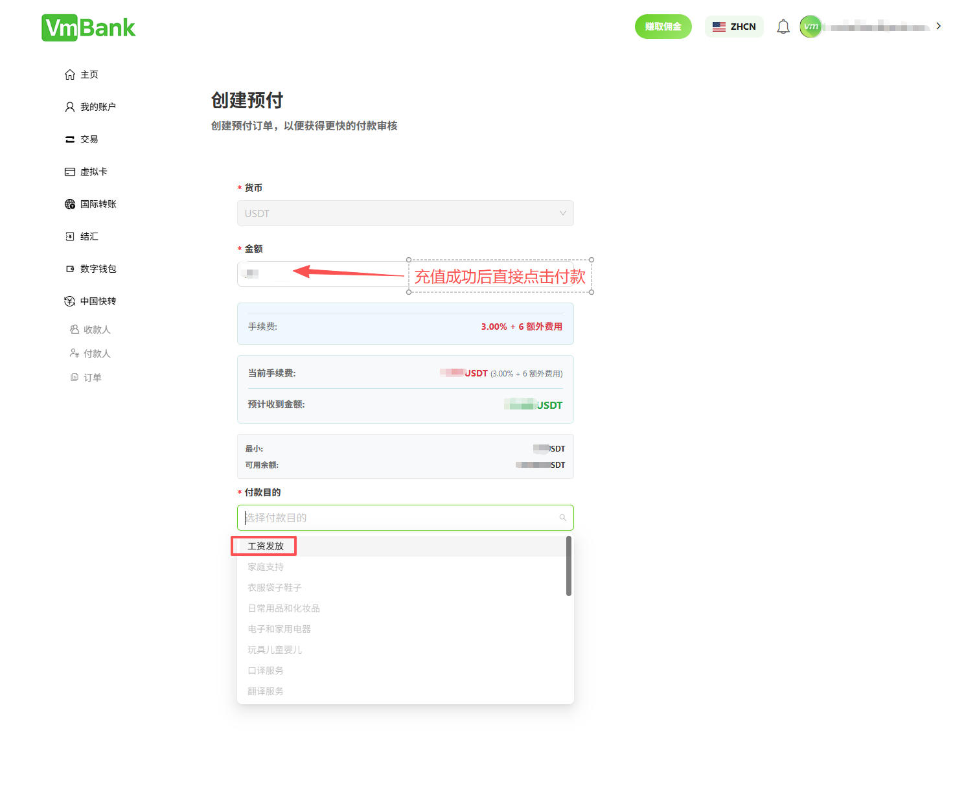Navigate to 订单 in the sidebar
The width and height of the screenshot is (977, 806).
pyautogui.click(x=93, y=377)
